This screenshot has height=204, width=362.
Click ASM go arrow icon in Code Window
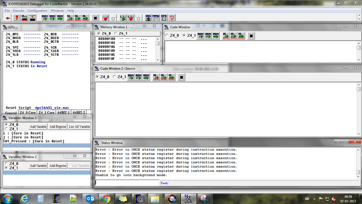[x=216, y=36]
